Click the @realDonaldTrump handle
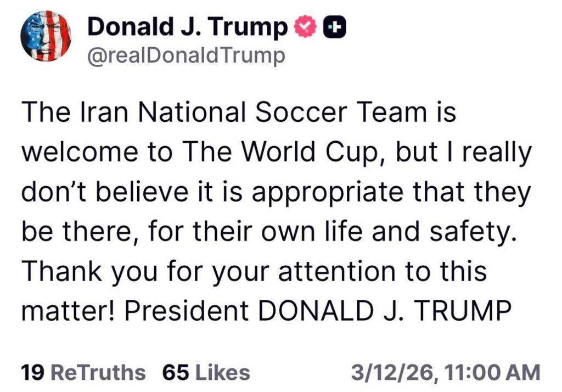562x392 pixels. (x=186, y=54)
